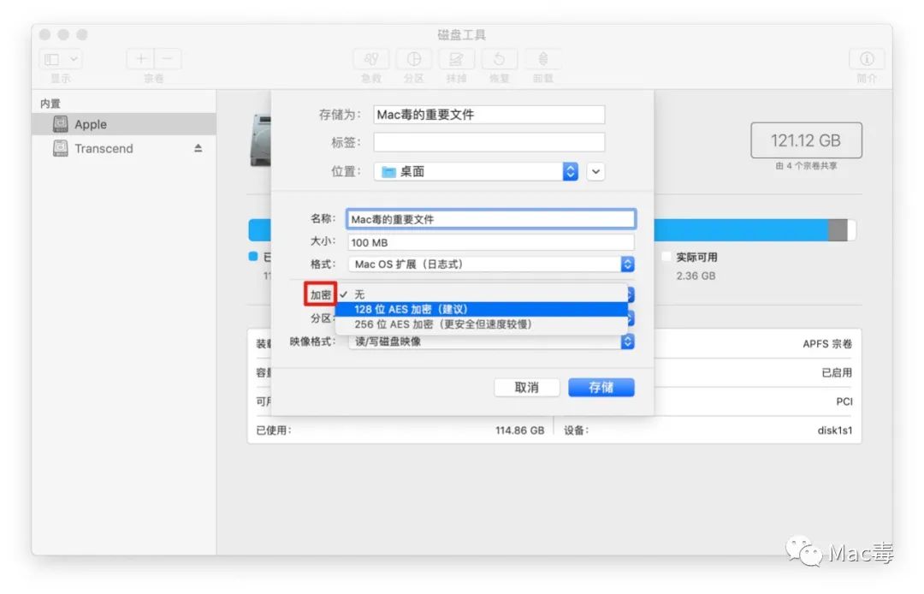Click the First Aid (急救) toolbar icon
Image resolution: width=924 pixels, height=594 pixels.
(x=370, y=59)
